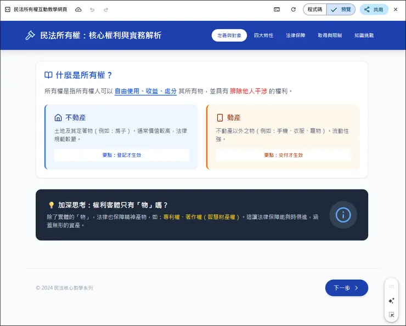Image resolution: width=406 pixels, height=326 pixels.
Task: Click the 要點：登記才生效 box
Action: point(122,155)
